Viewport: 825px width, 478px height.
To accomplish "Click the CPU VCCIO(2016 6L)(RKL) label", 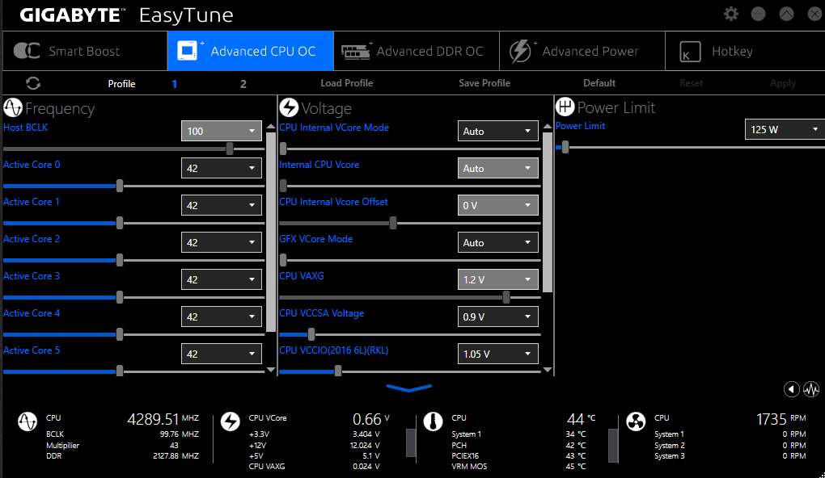I will click(x=333, y=350).
